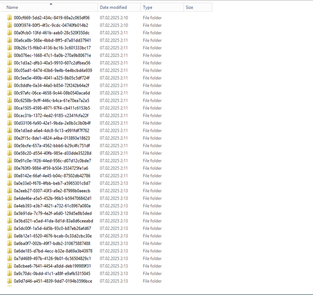
Task: Click the date cell in the 00e8142e-66af row
Action: (x=114, y=176)
